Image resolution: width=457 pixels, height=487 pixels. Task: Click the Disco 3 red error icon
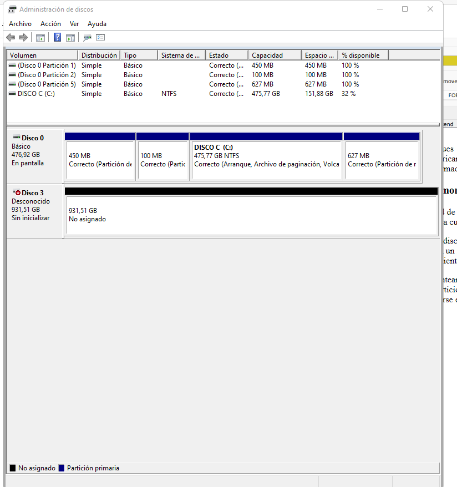click(x=17, y=192)
